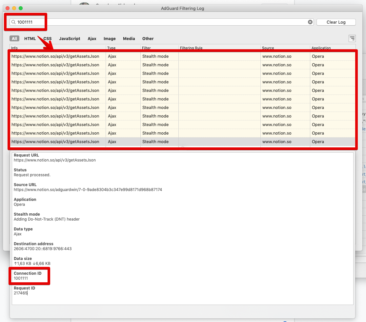The height and width of the screenshot is (322, 366).
Task: Sort by the Filtering Rule column header
Action: point(219,48)
